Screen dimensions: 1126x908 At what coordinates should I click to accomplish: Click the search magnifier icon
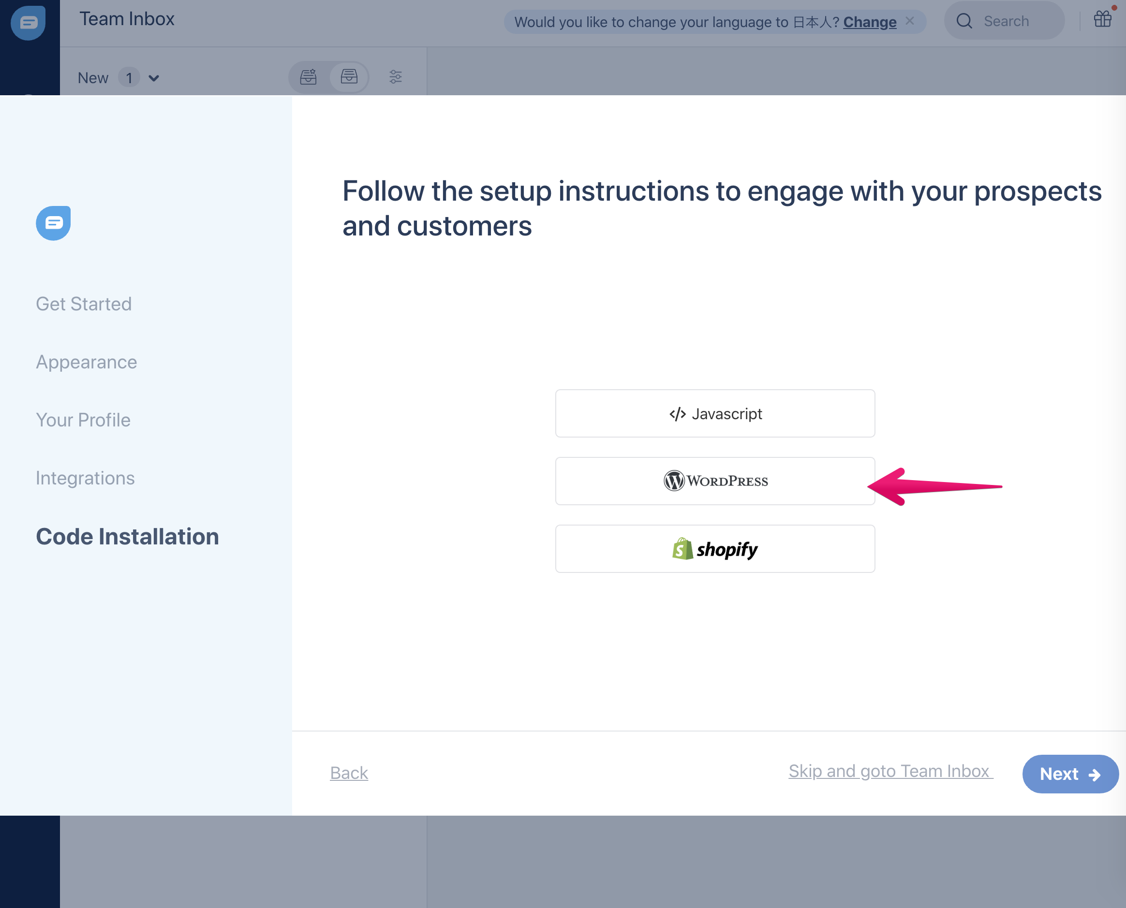tap(964, 21)
